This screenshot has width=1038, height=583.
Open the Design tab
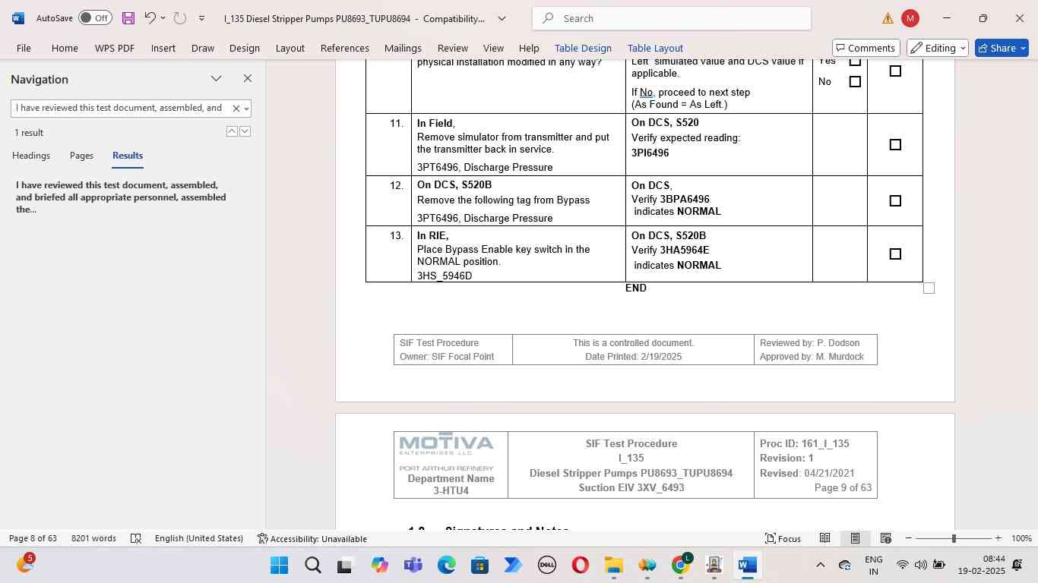click(245, 48)
